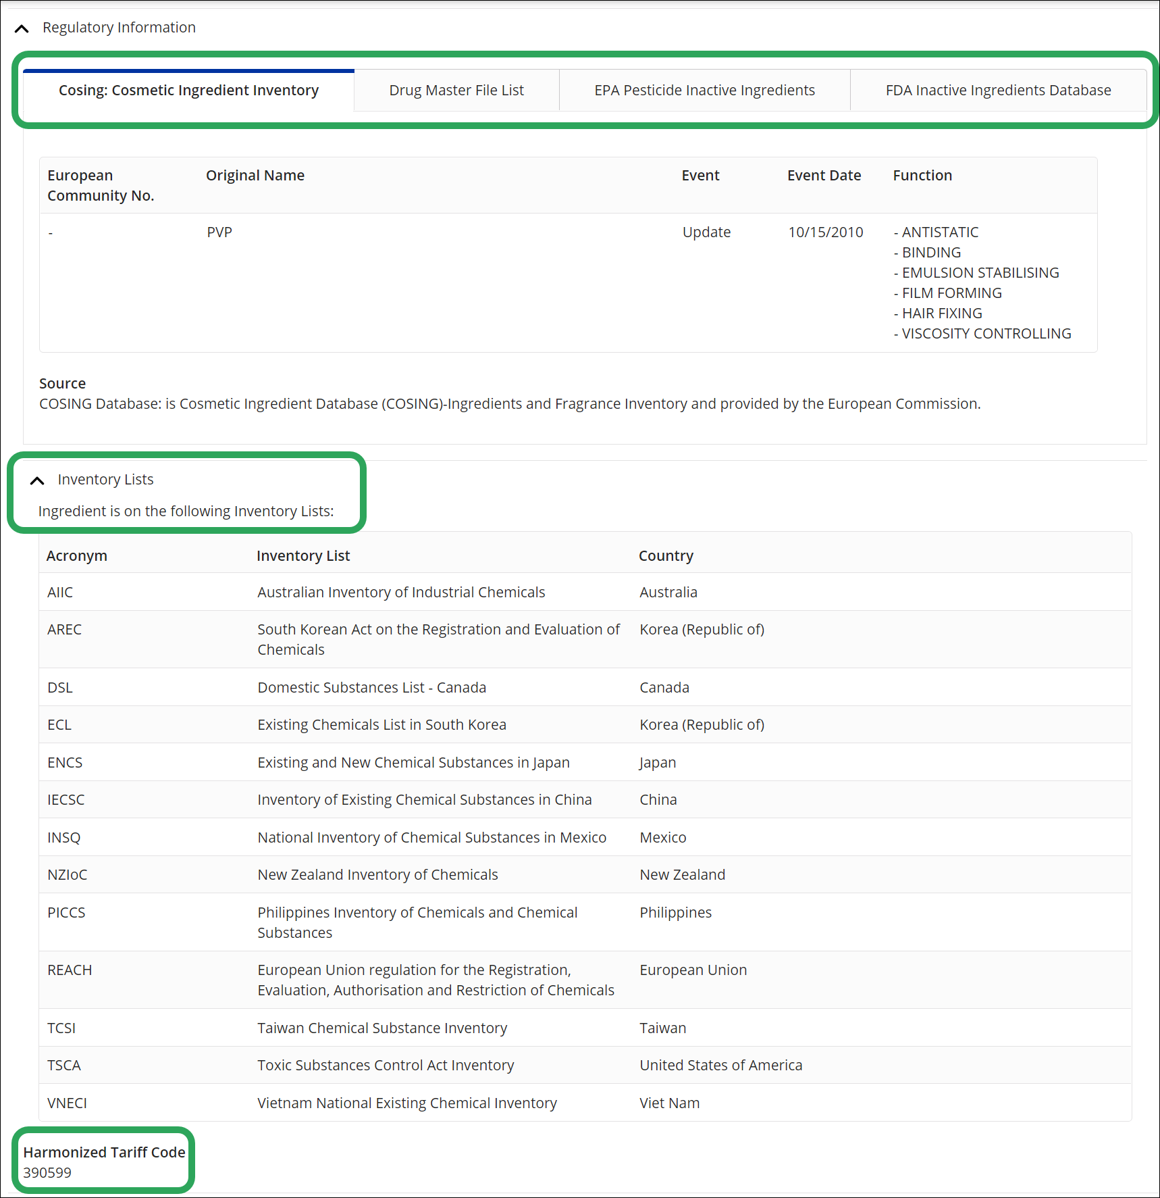
Task: Click the Acronym column header
Action: tap(76, 555)
